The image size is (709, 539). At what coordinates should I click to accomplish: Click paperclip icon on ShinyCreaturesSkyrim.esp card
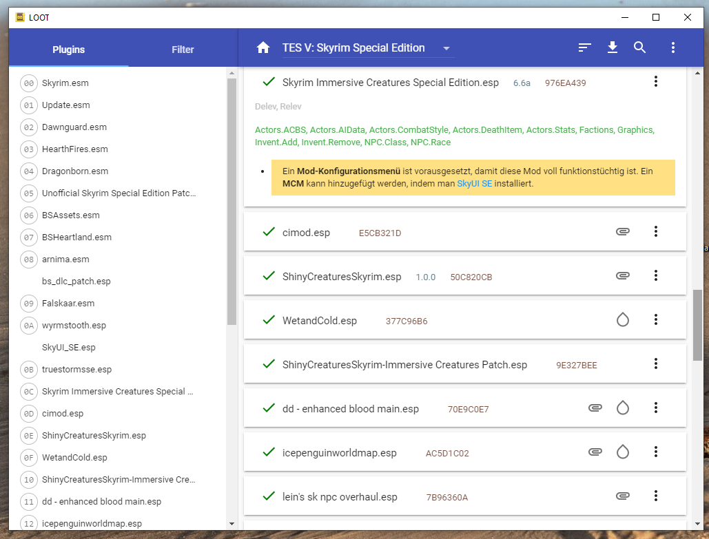[623, 276]
